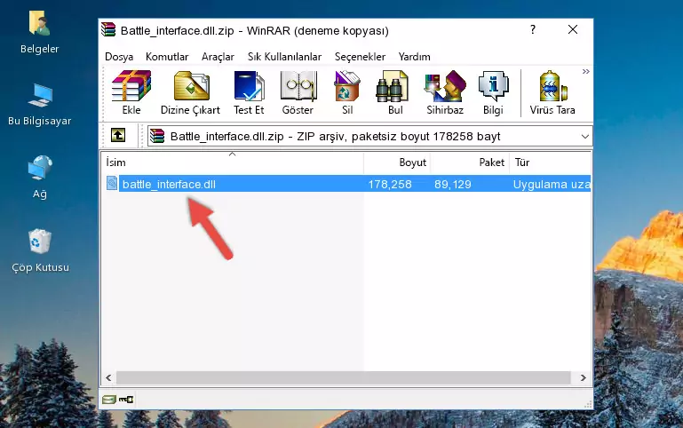This screenshot has height=428, width=683.
Task: Expand hidden toolbar buttons chevron
Action: click(x=586, y=71)
